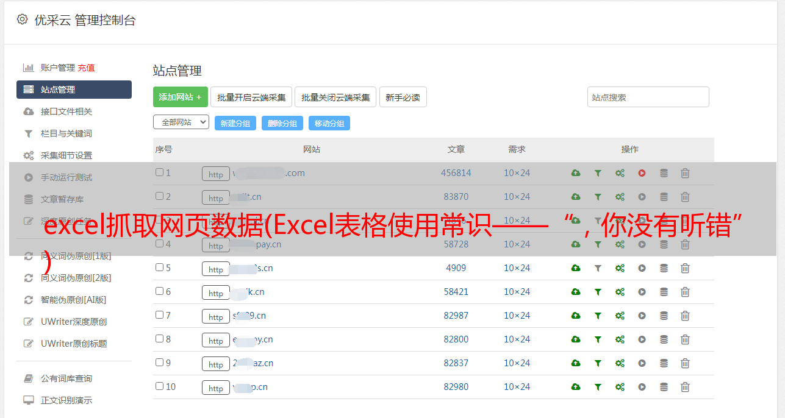Tick the checkbox for site row 1
Image resolution: width=785 pixels, height=418 pixels.
click(x=159, y=172)
